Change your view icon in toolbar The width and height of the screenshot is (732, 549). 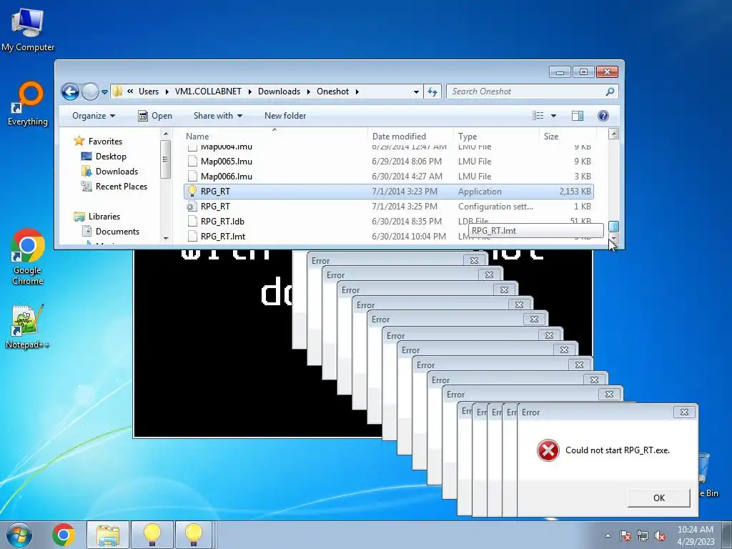(538, 116)
